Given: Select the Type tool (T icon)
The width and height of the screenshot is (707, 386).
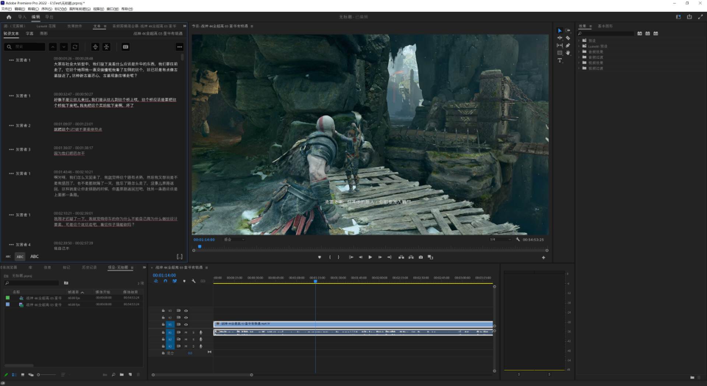Looking at the screenshot, I should pos(560,61).
